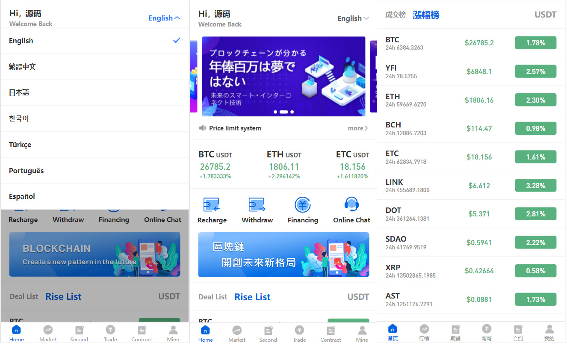Click the 1.78% change button for BTC
This screenshot has height=343, width=570.
pyautogui.click(x=535, y=43)
